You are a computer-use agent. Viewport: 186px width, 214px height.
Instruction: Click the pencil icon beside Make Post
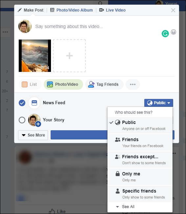20,10
